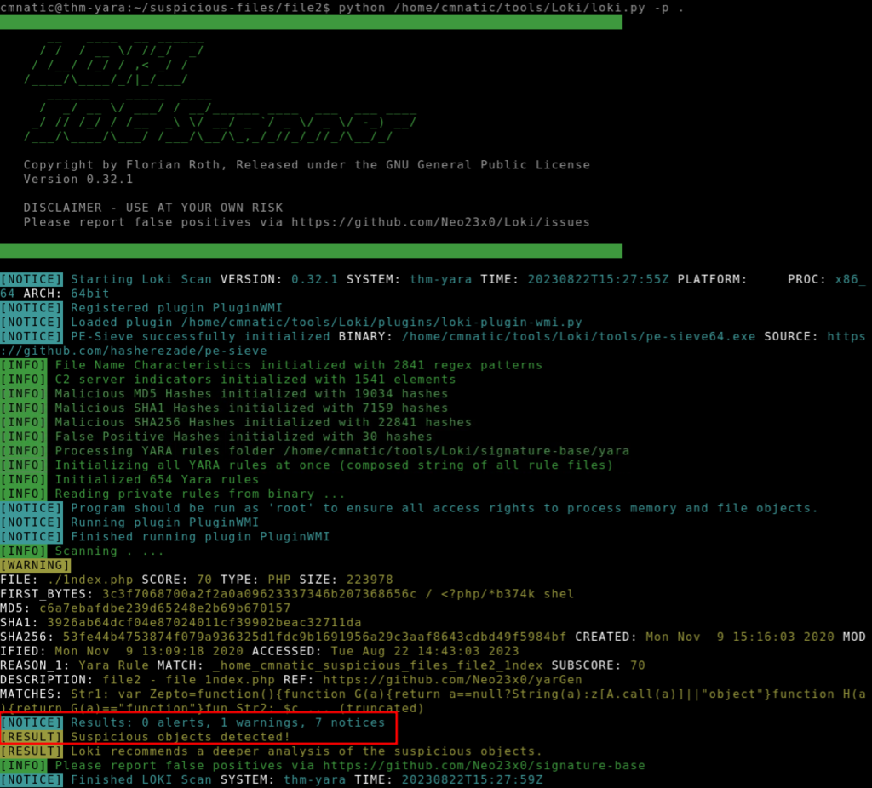Click the 'Suspicious objects detected!' result line
Viewport: 872px width, 788px height.
180,736
